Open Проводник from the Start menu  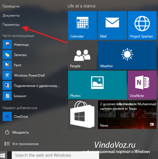11,6
